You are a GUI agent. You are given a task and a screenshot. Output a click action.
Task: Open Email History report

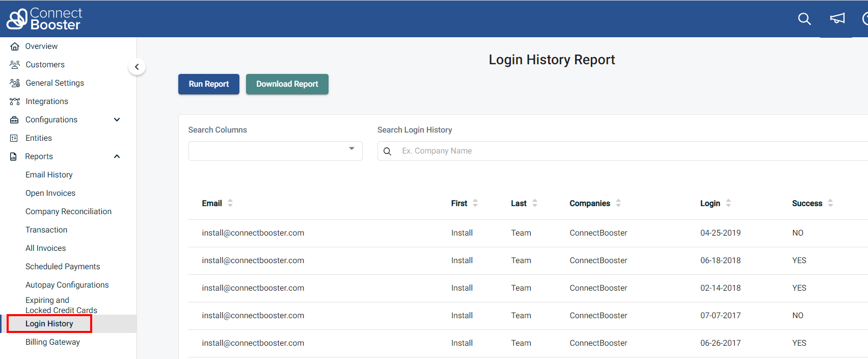(49, 175)
